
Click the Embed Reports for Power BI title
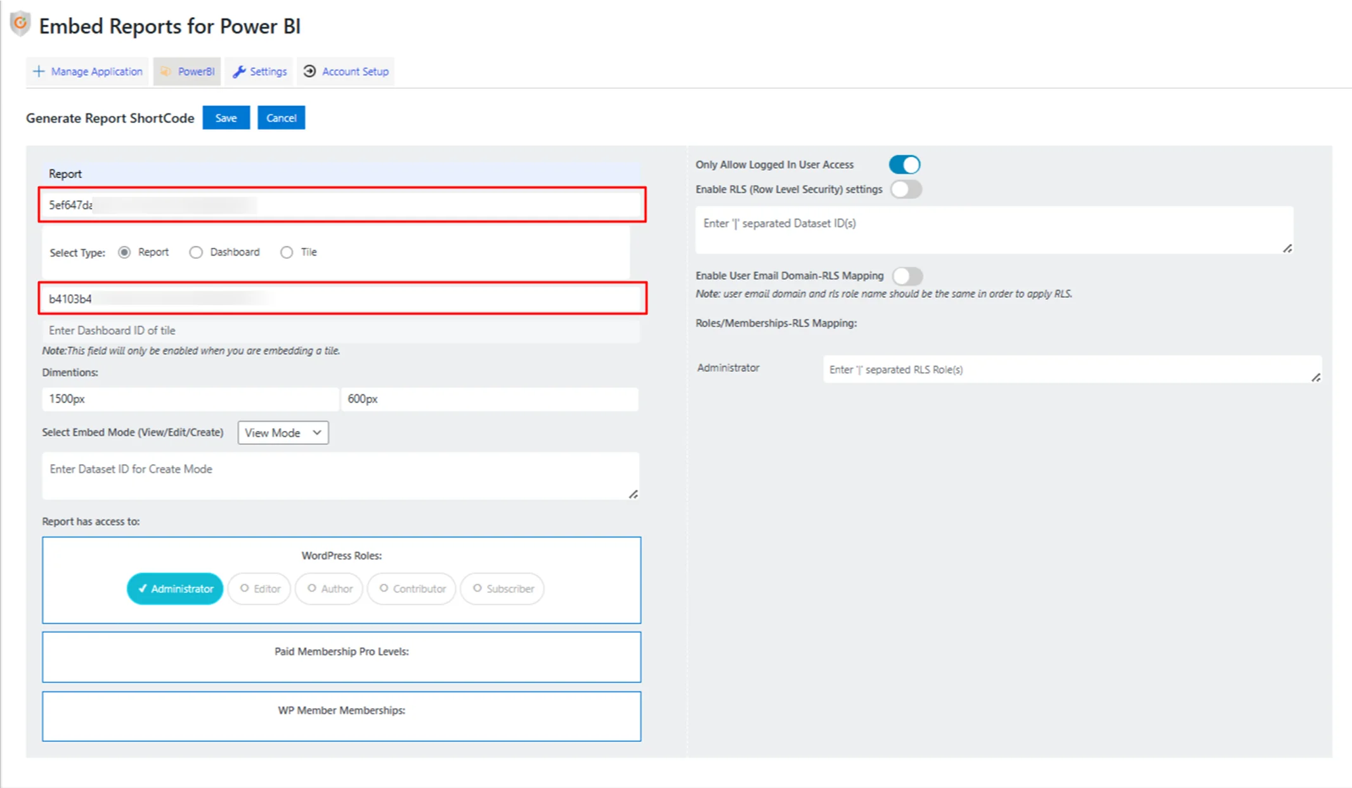pos(170,26)
